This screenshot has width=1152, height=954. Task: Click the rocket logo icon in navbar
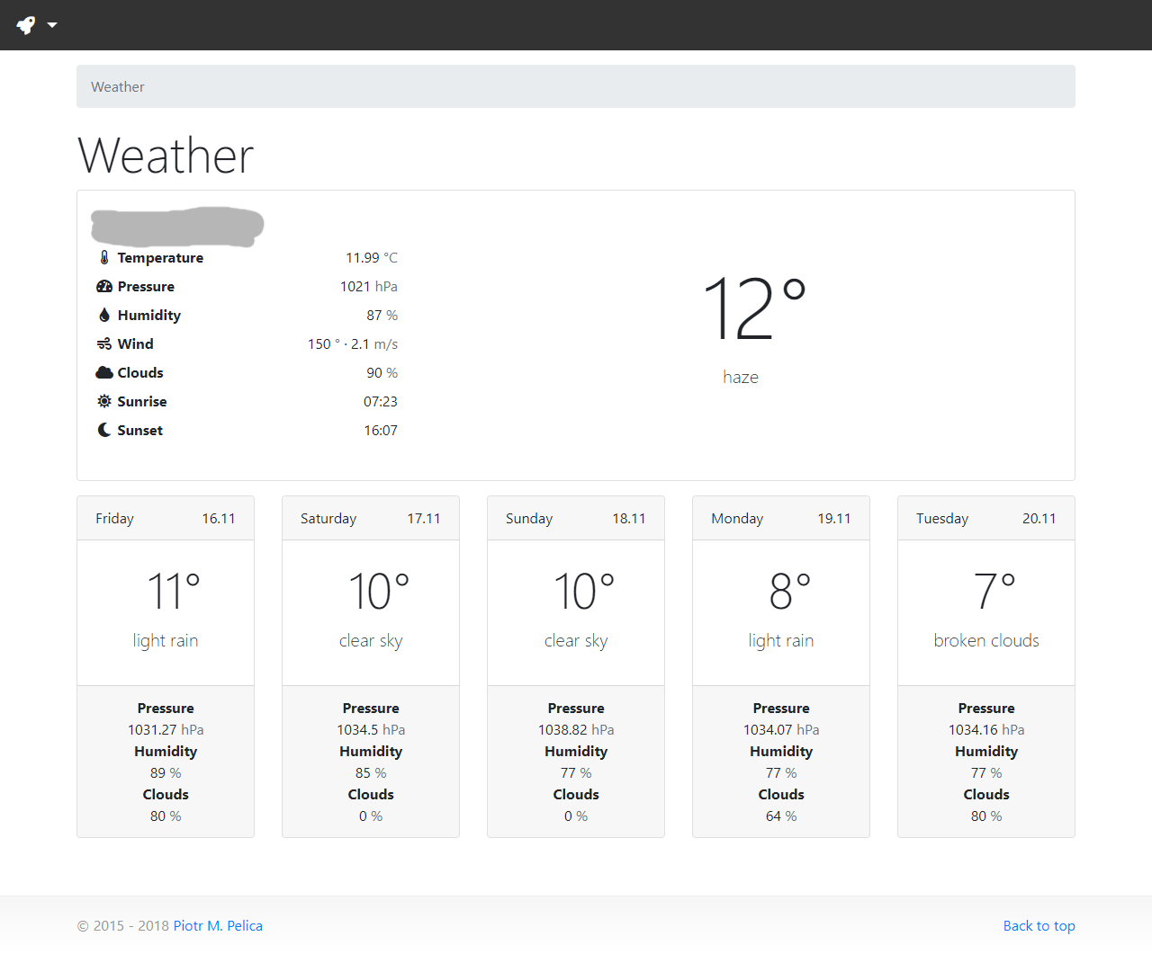click(26, 25)
